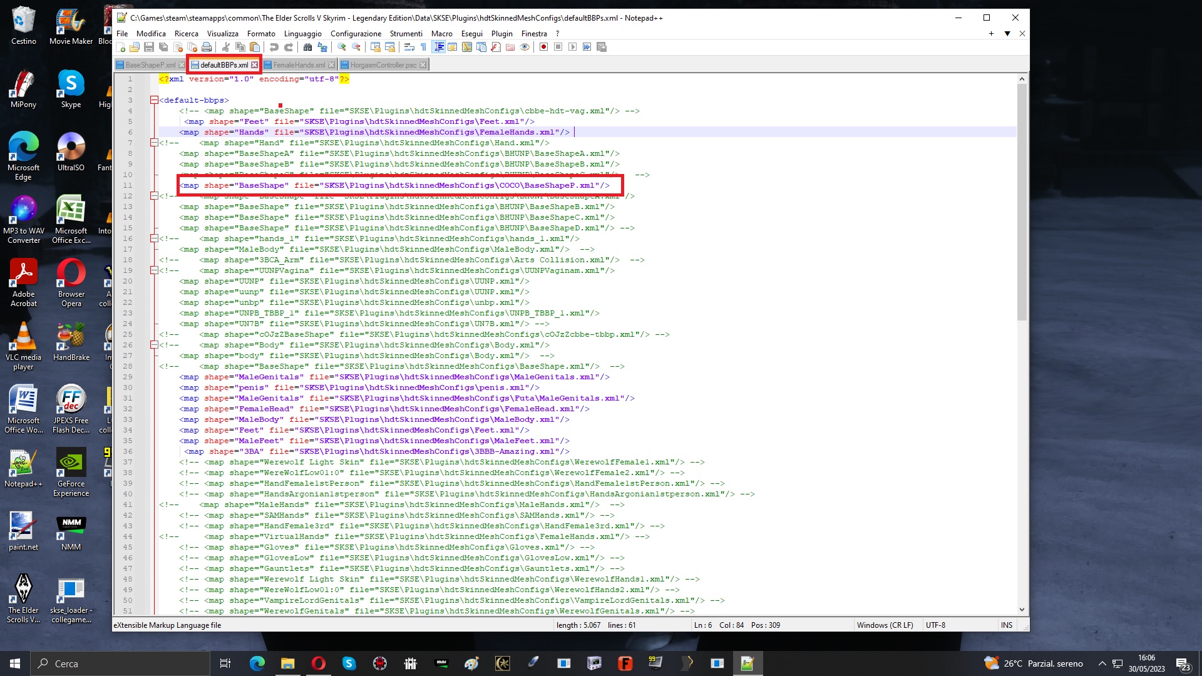Open Replace dialog from the toolbar

pos(322,47)
